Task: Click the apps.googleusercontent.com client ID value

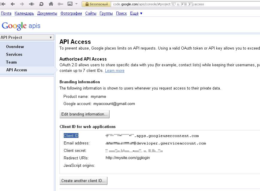Action: click(152, 136)
